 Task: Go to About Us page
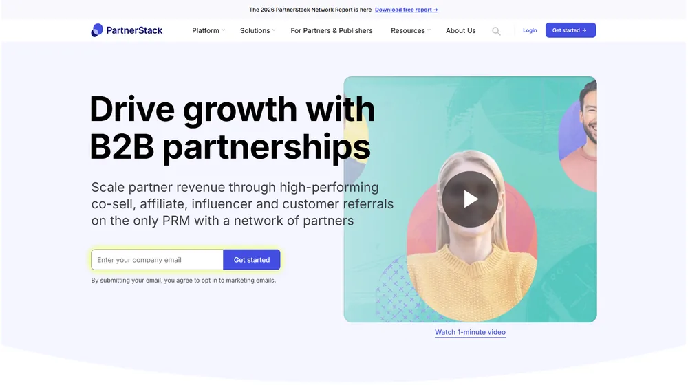461,30
